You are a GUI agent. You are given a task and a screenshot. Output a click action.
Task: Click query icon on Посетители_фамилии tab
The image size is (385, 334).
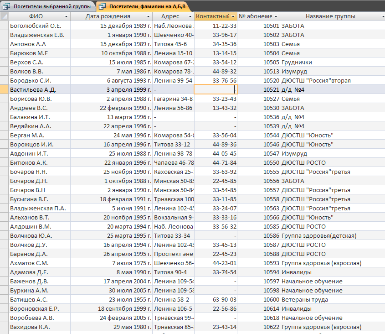[102, 6]
